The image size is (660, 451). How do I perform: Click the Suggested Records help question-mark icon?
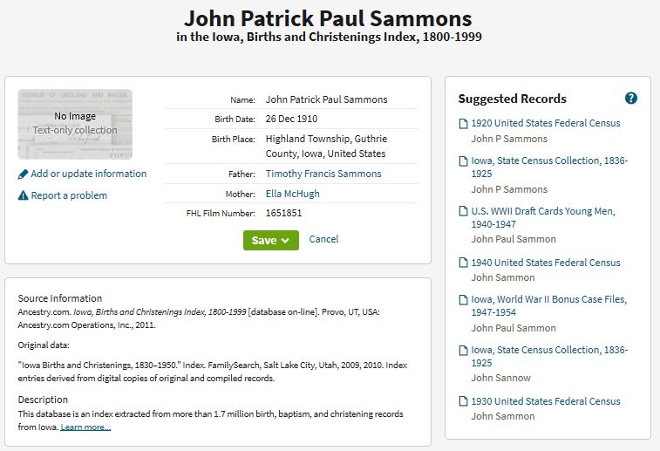point(631,98)
